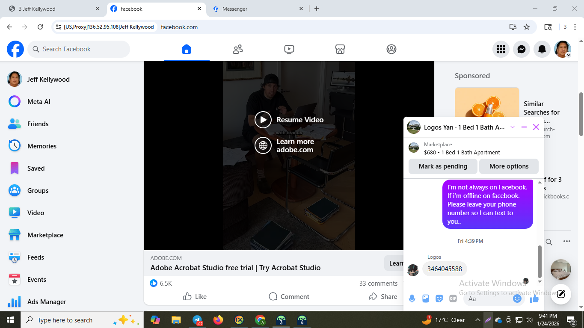
Task: Open Saved in the left sidebar
Action: click(71, 168)
